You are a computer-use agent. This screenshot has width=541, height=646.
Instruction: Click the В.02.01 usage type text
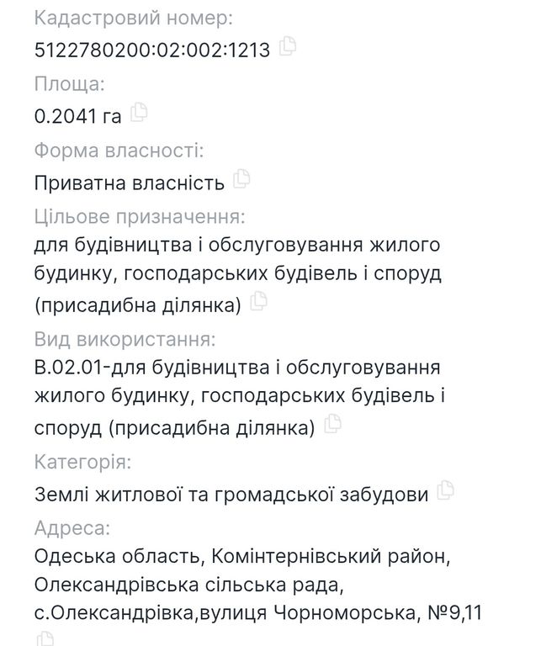point(240,397)
